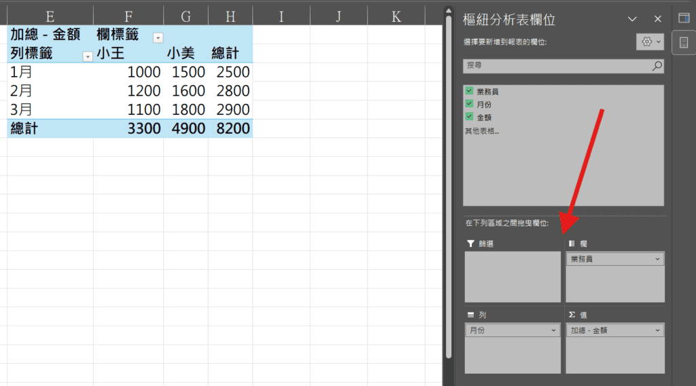696x386 pixels.
Task: Click the 欄 columns area icon
Action: (572, 243)
